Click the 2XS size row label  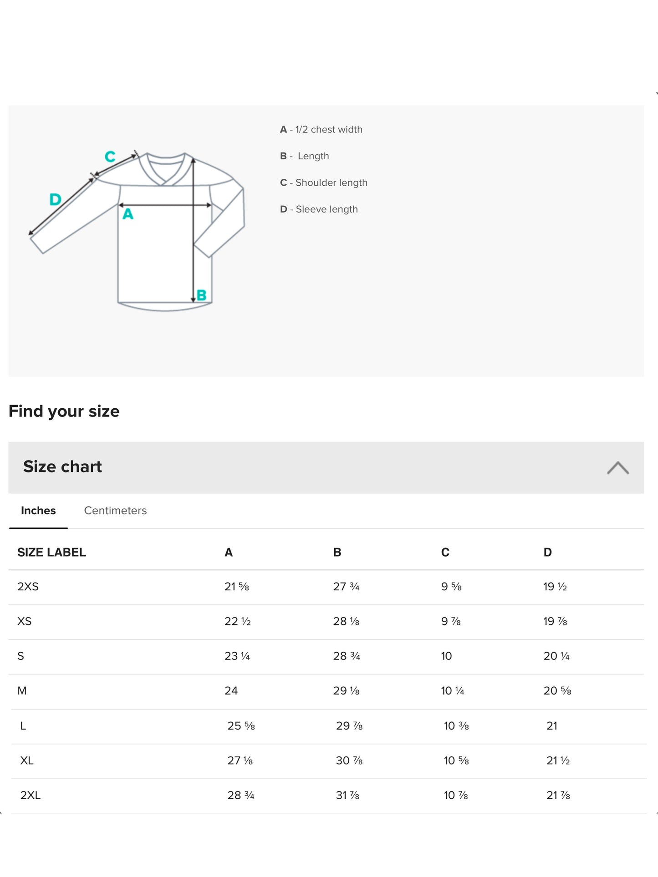point(28,587)
